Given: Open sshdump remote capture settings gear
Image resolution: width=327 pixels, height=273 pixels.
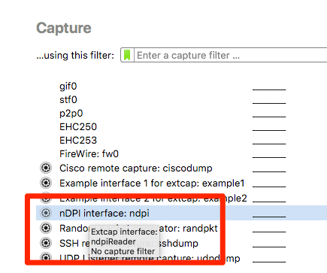Looking at the screenshot, I should click(x=46, y=243).
